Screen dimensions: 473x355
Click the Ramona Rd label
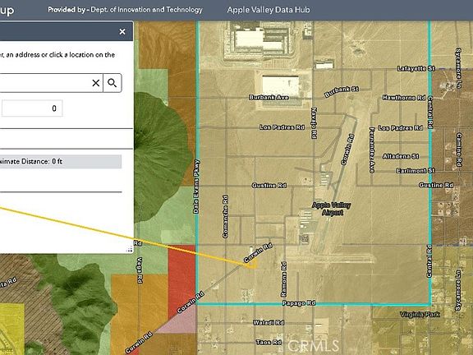[283, 279]
